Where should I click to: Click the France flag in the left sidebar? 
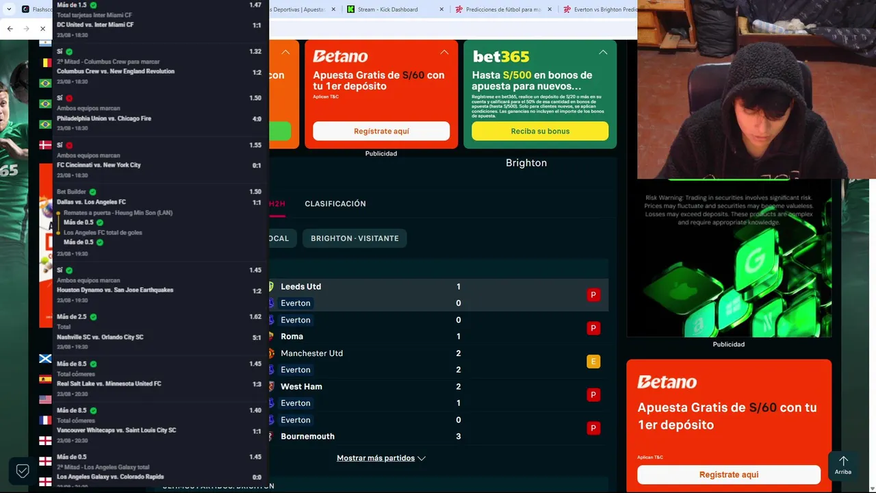(45, 420)
